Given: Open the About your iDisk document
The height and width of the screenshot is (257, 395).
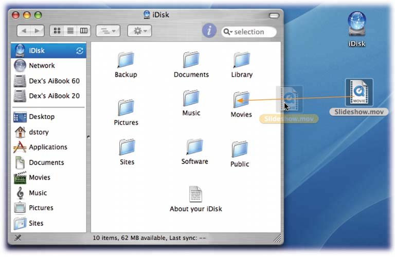Looking at the screenshot, I should click(x=195, y=194).
